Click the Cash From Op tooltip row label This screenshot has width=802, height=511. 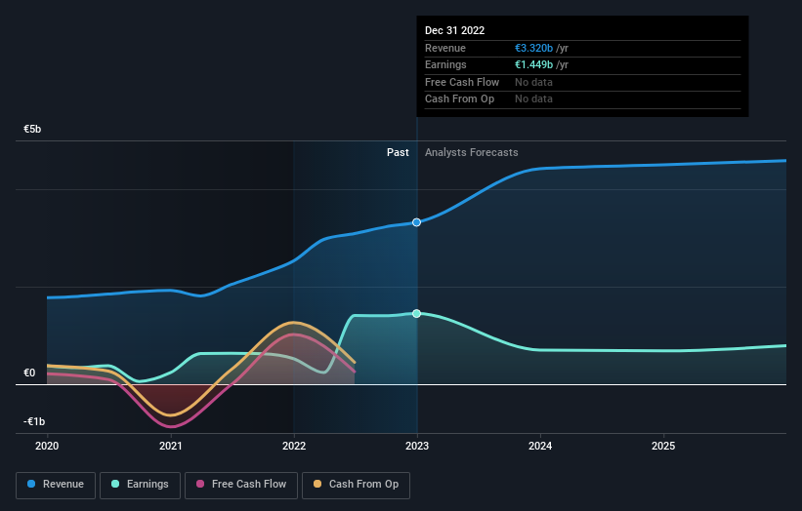point(459,99)
